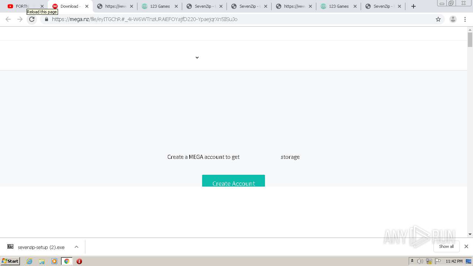Close the downloads bar
This screenshot has width=473, height=266.
point(466,246)
